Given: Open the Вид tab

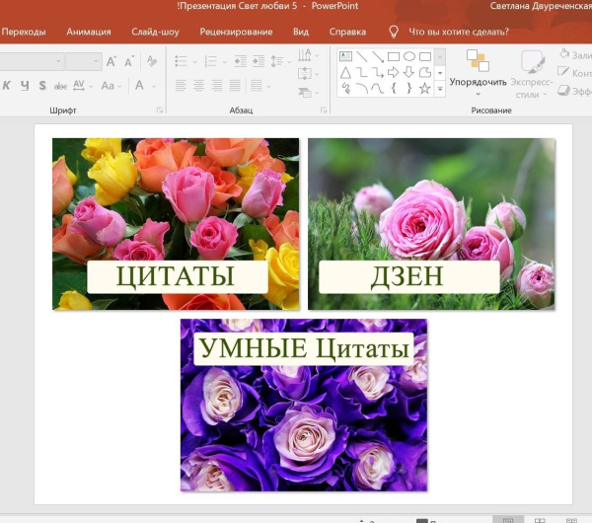Looking at the screenshot, I should pyautogui.click(x=301, y=32).
